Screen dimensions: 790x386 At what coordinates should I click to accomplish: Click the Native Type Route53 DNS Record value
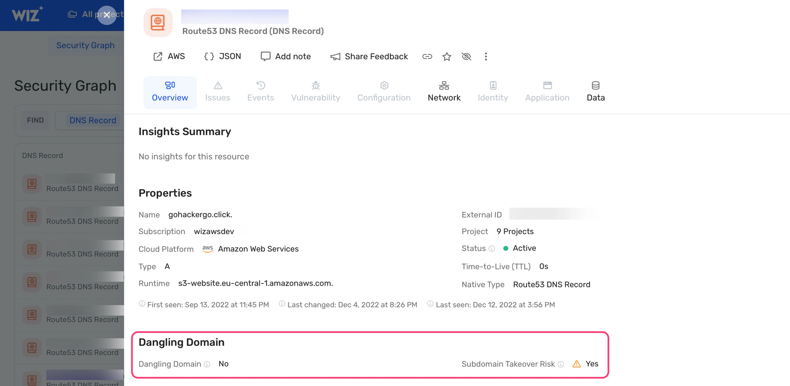coord(552,285)
